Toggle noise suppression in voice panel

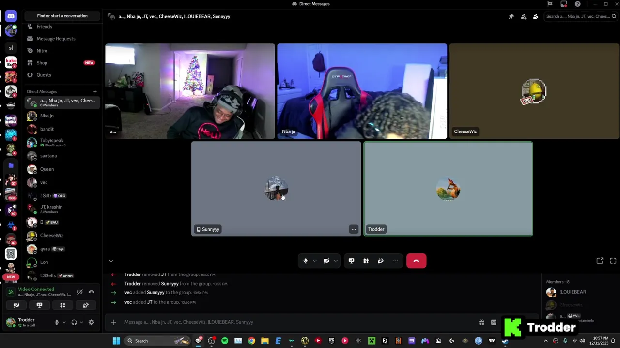click(x=80, y=292)
